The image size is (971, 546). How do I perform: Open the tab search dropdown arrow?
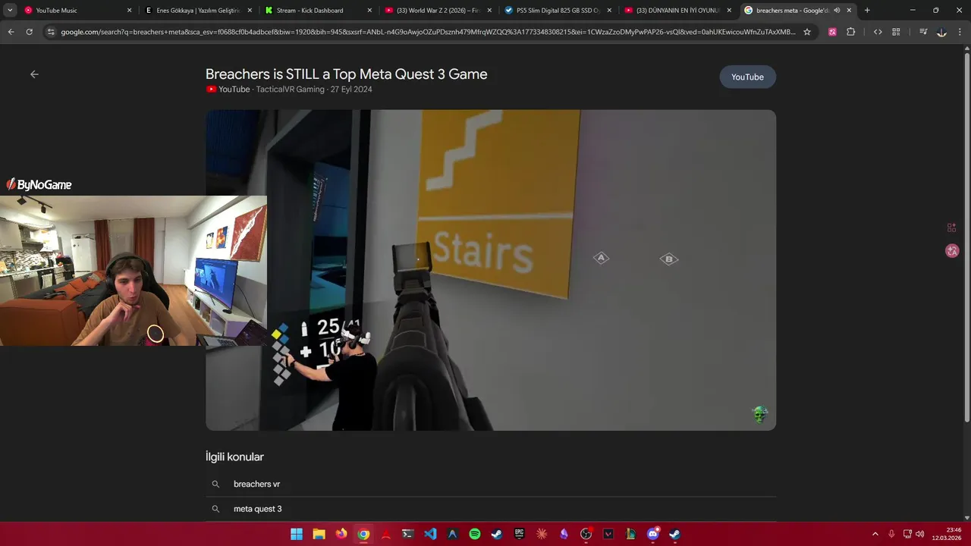coord(10,11)
